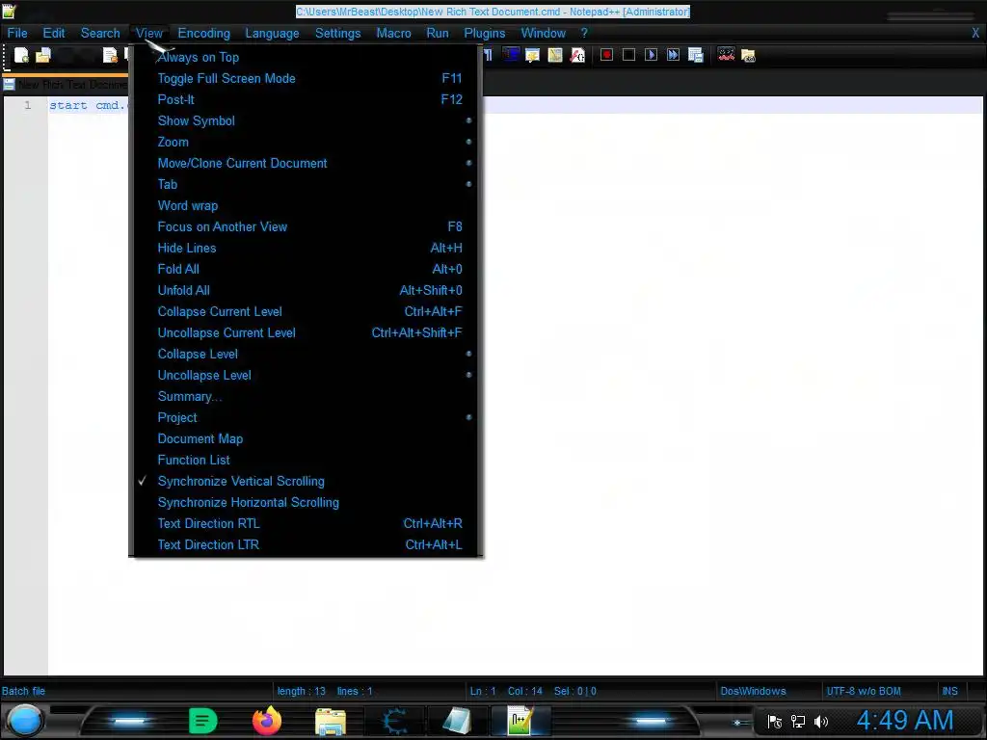Toggle Post-It mode
987x740 pixels.
click(306, 99)
